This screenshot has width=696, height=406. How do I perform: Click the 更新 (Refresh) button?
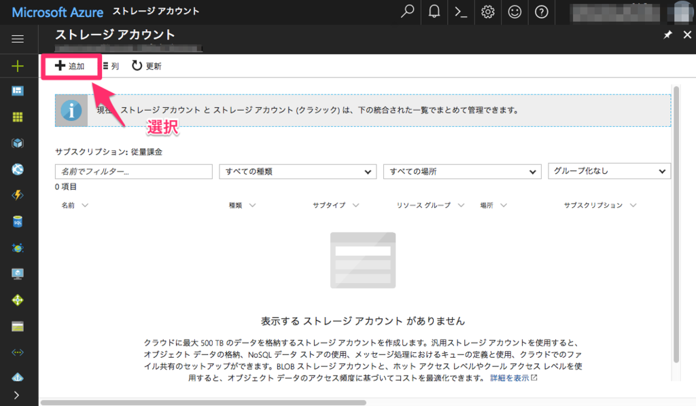click(147, 66)
